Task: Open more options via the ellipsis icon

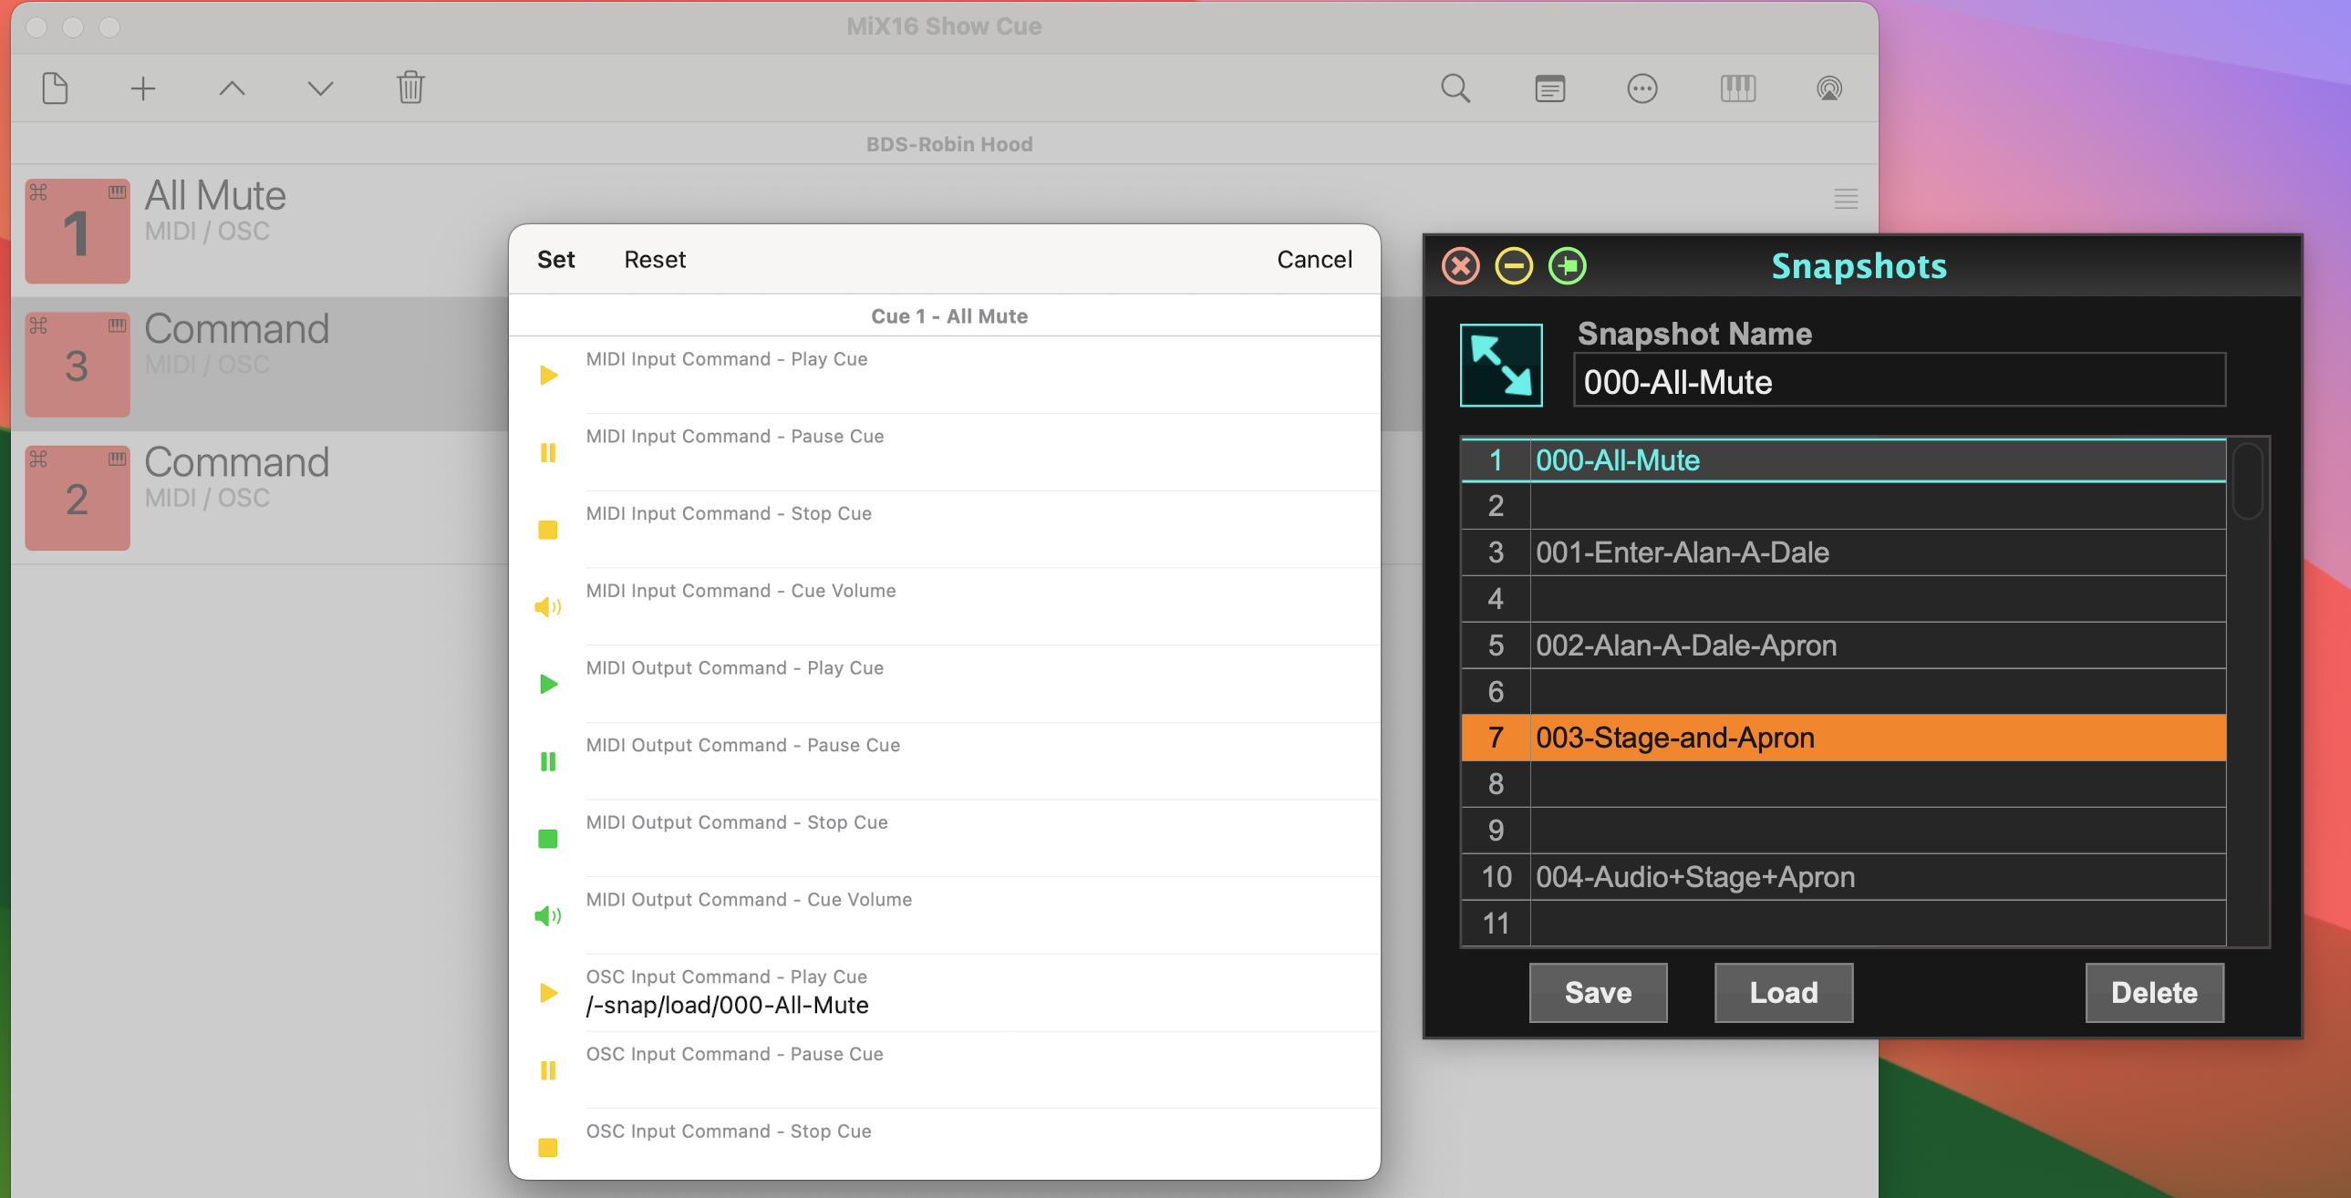Action: pyautogui.click(x=1642, y=88)
